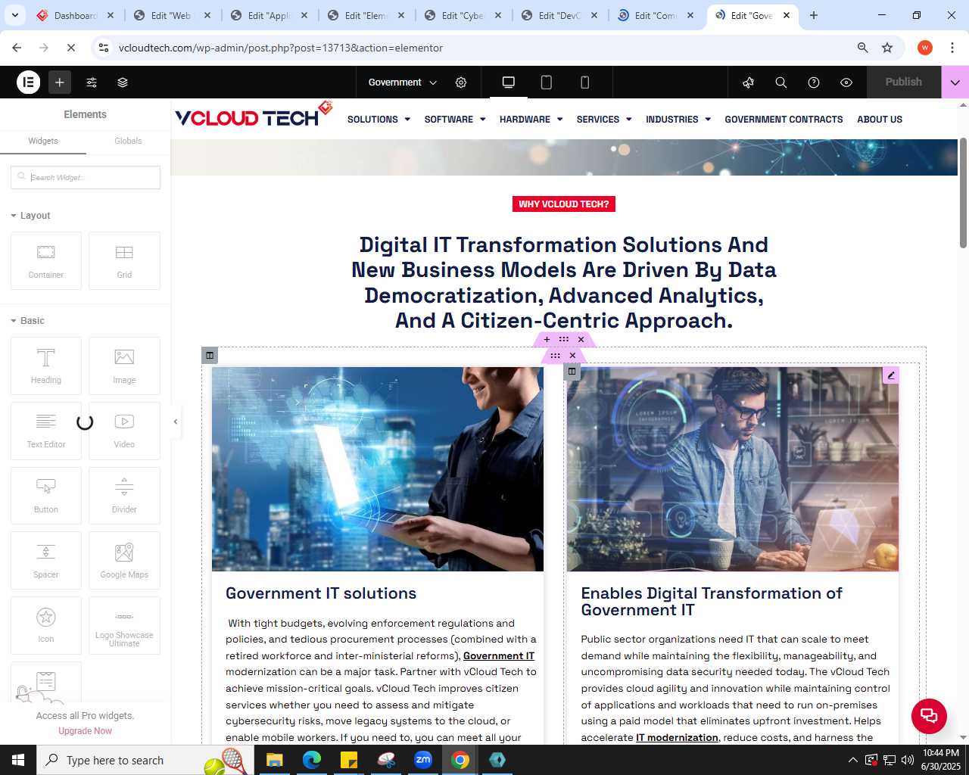Select the Button widget
969x775 pixels.
(46, 496)
